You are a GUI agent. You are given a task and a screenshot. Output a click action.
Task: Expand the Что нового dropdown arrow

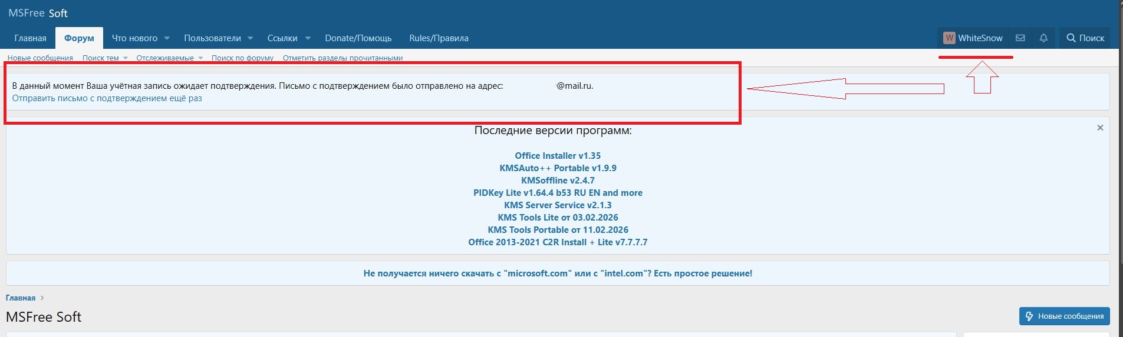[167, 38]
